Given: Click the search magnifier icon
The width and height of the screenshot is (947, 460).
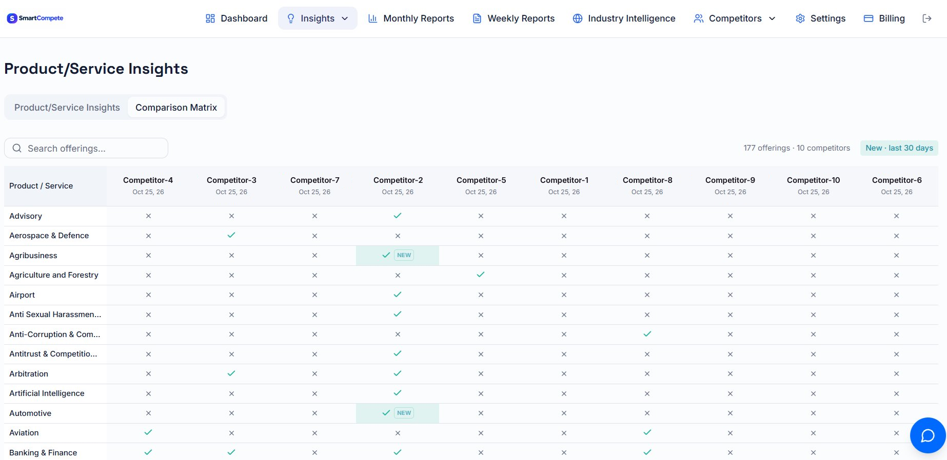Looking at the screenshot, I should [17, 148].
